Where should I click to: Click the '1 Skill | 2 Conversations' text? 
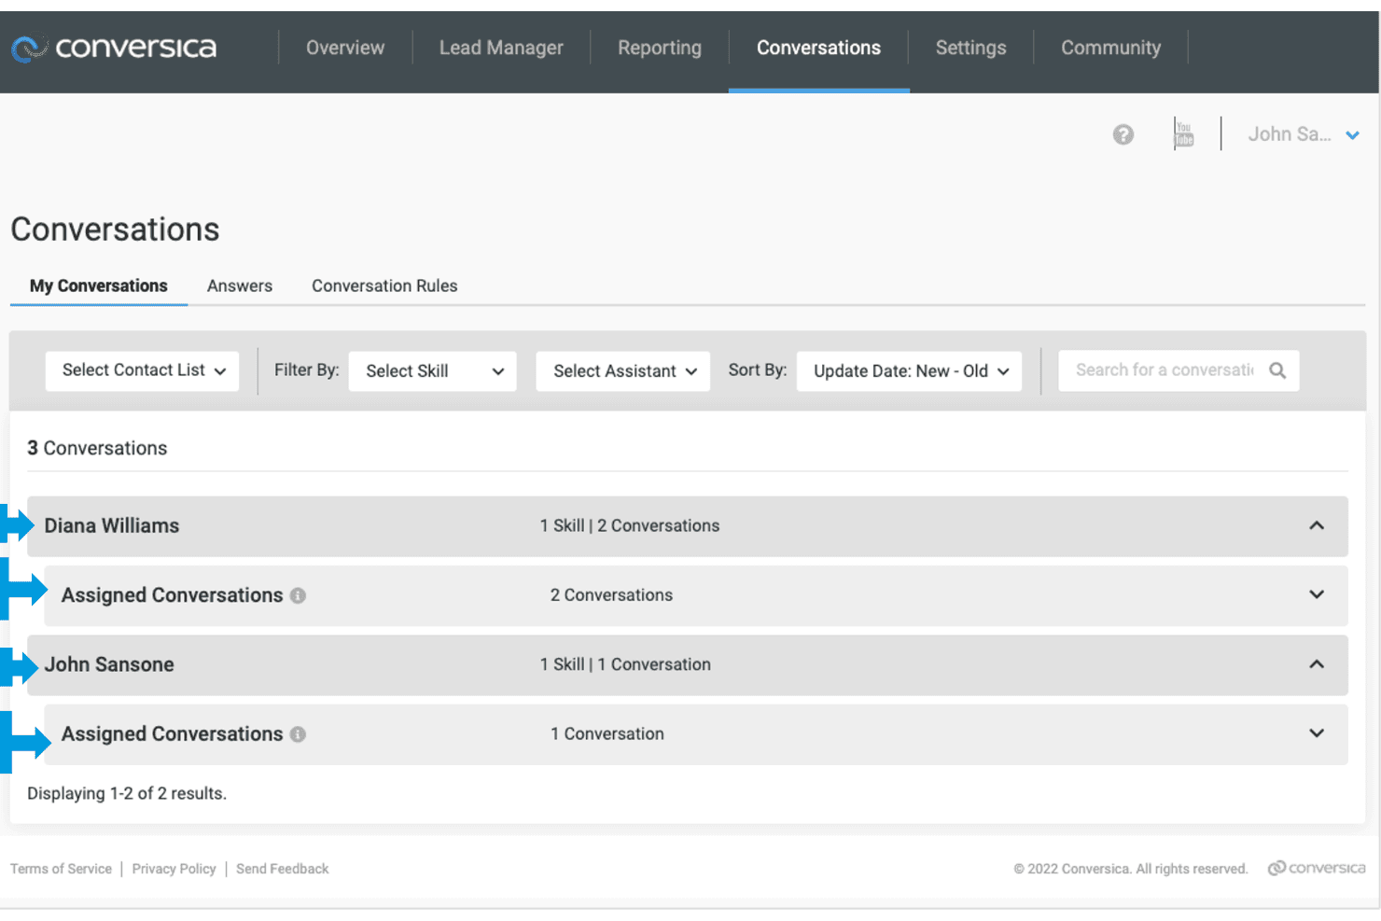pos(630,525)
